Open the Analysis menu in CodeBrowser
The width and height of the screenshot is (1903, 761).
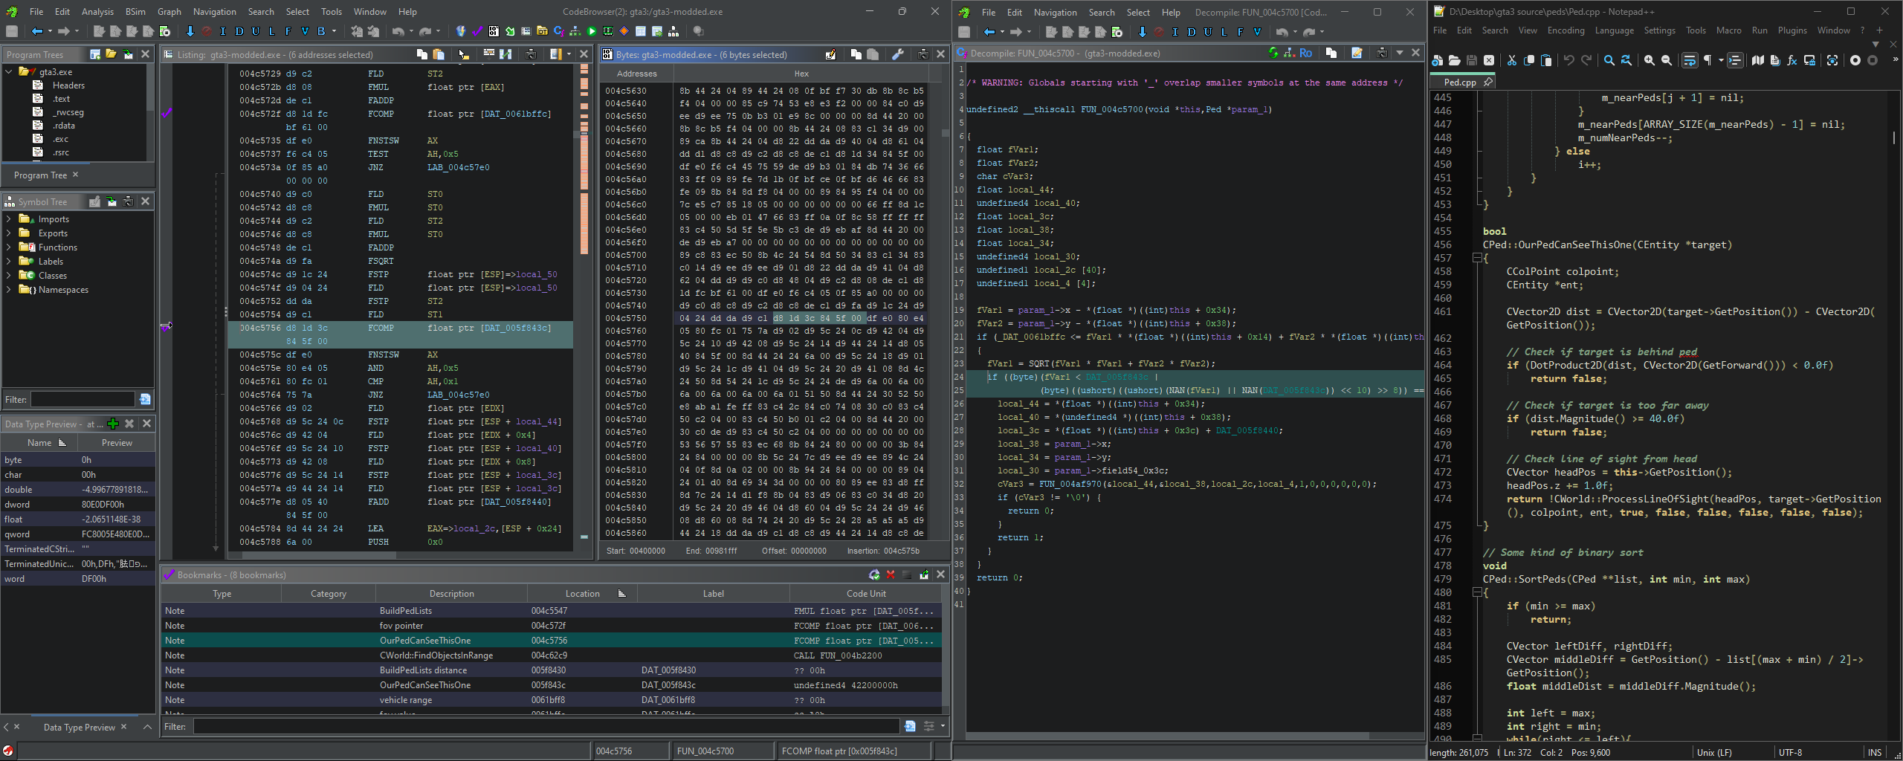coord(97,12)
